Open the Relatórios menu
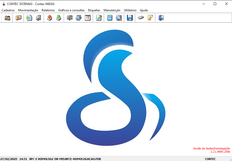 (48, 10)
